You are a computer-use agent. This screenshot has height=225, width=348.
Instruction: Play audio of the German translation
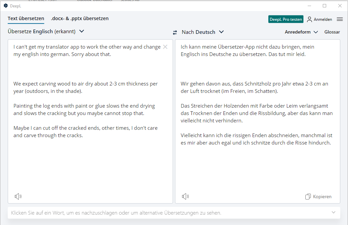[x=185, y=196]
